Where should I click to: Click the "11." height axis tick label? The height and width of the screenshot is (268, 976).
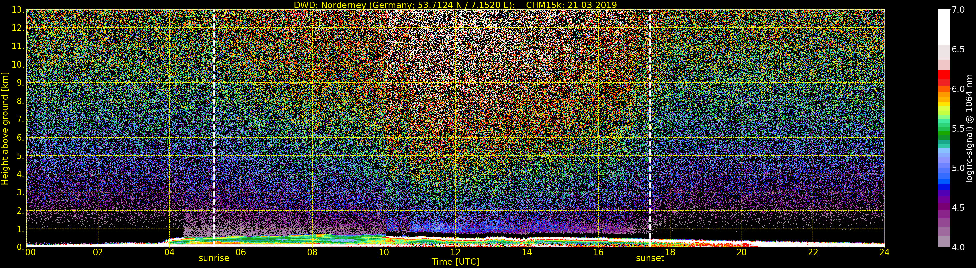18,46
